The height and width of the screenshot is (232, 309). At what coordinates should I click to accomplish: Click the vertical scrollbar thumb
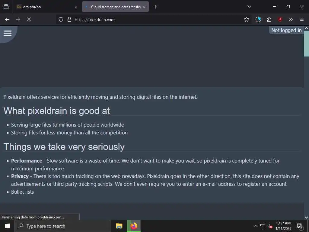tap(306, 43)
